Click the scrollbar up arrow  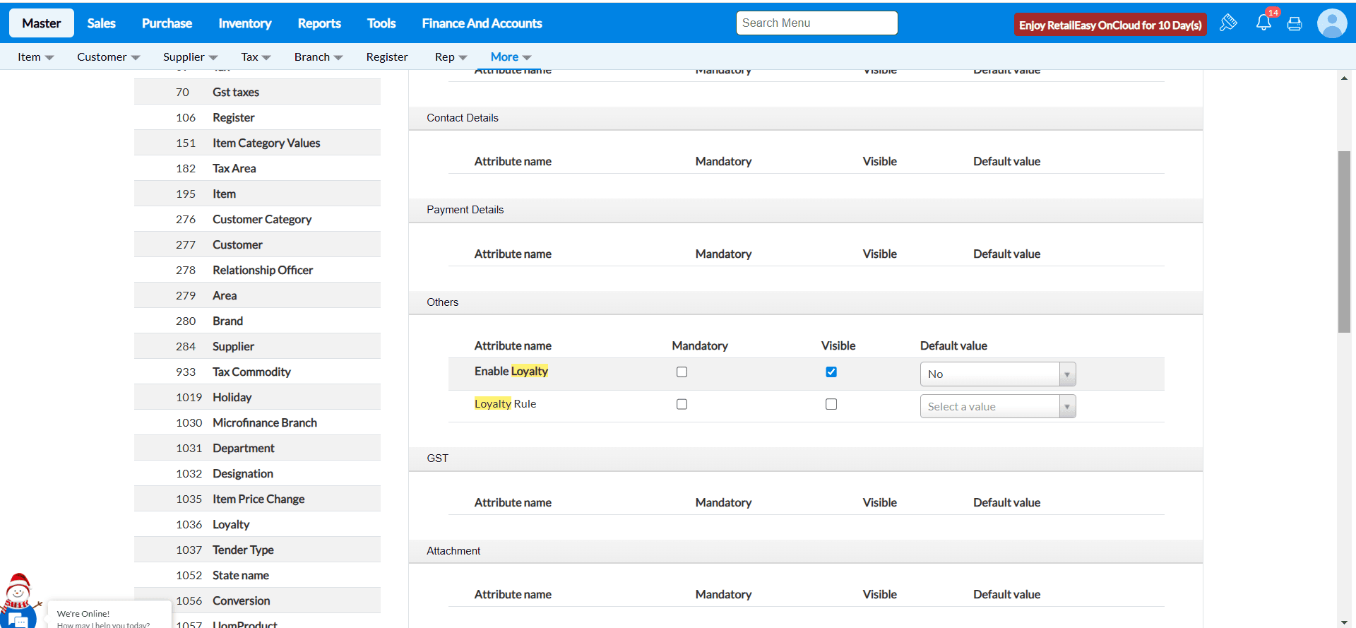[x=1344, y=78]
